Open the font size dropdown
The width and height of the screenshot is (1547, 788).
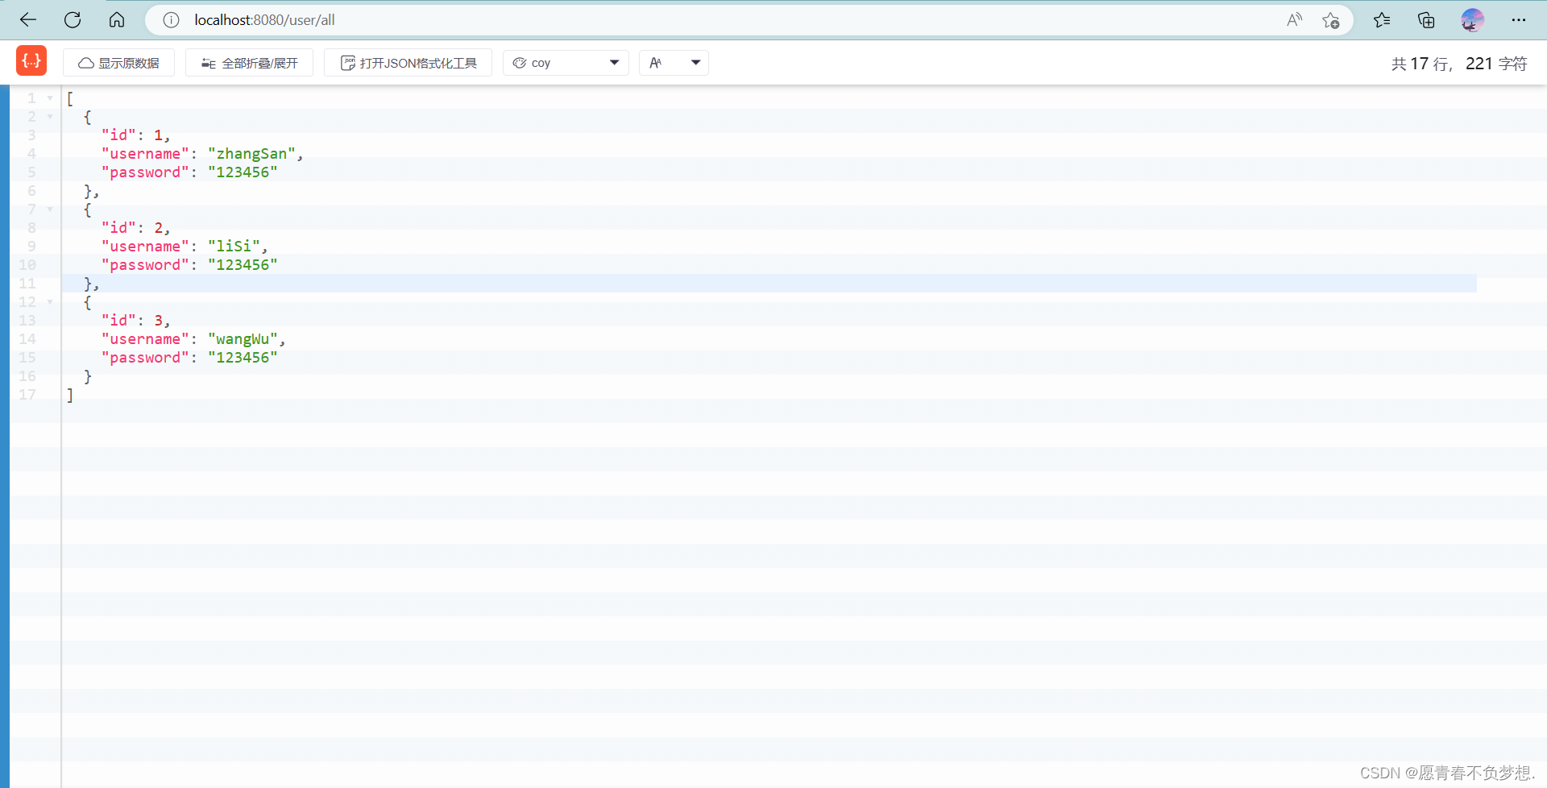click(x=674, y=63)
